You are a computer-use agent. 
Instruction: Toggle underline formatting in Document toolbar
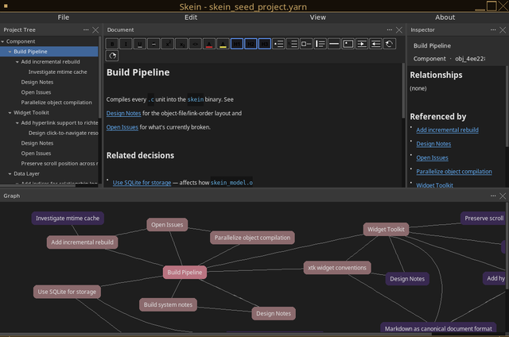[x=140, y=44]
